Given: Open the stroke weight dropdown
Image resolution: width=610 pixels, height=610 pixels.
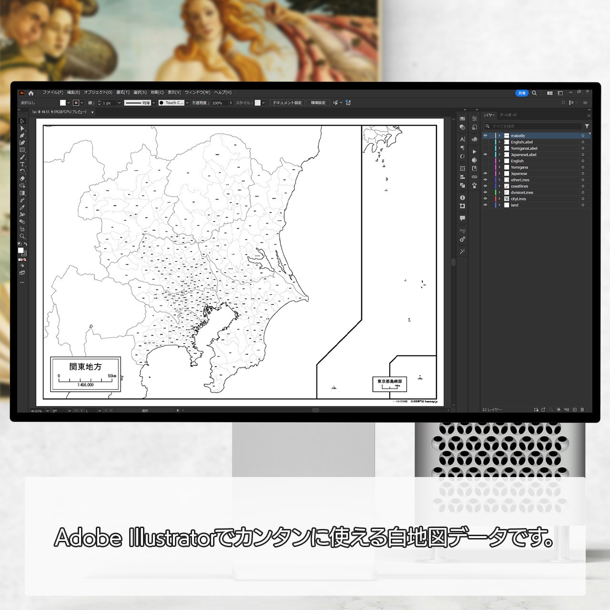Looking at the screenshot, I should [x=119, y=103].
